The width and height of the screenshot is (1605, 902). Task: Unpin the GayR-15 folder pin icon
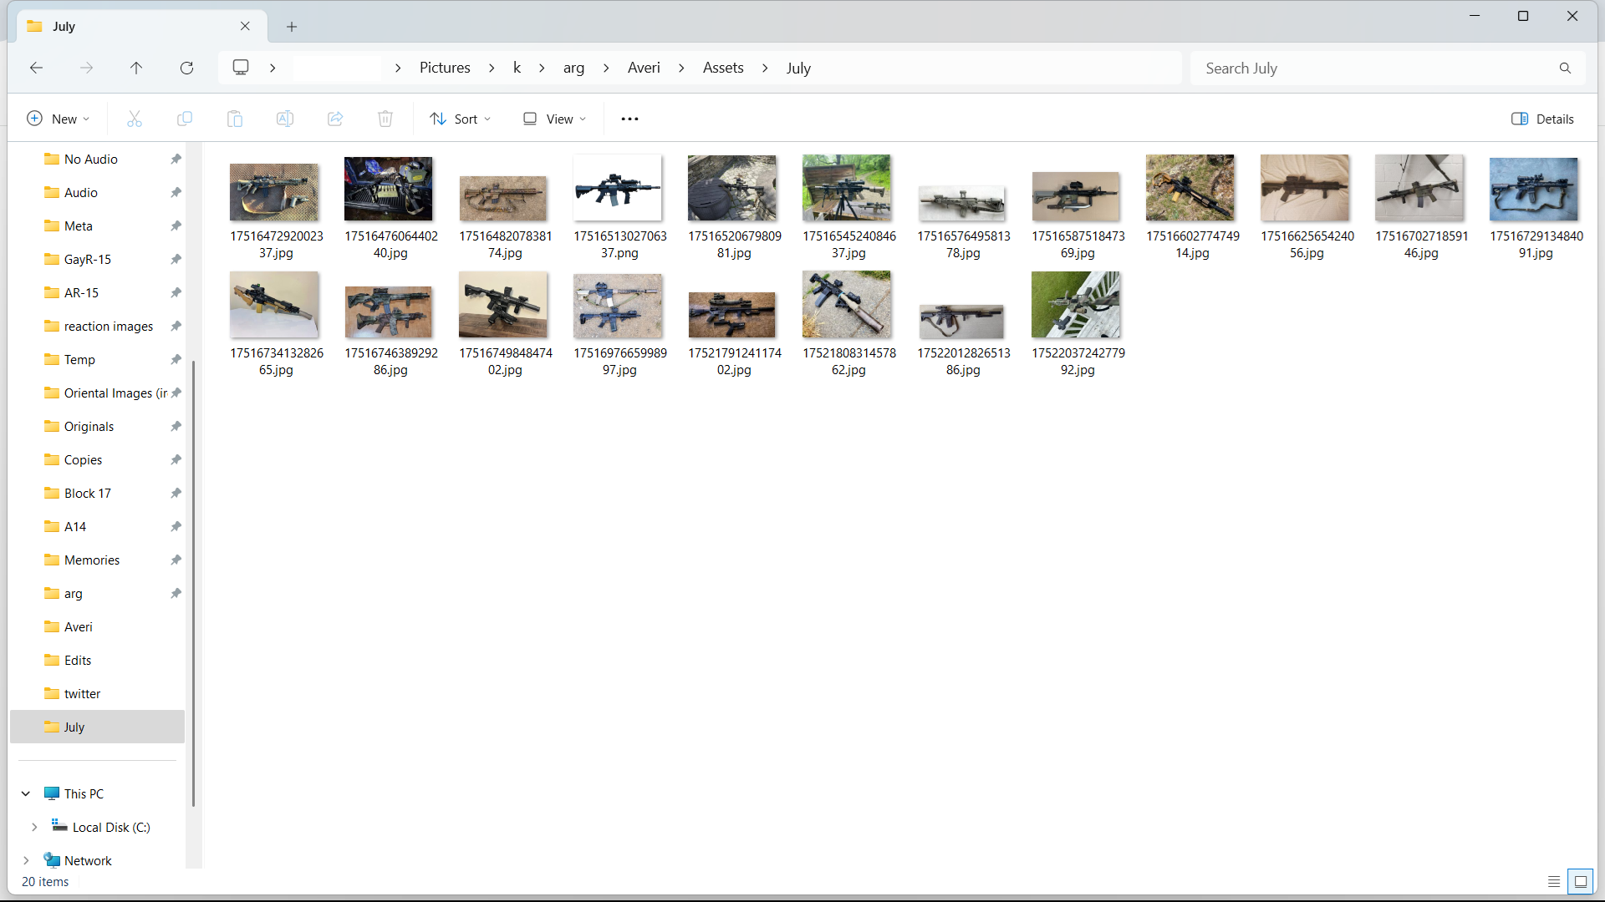tap(176, 259)
